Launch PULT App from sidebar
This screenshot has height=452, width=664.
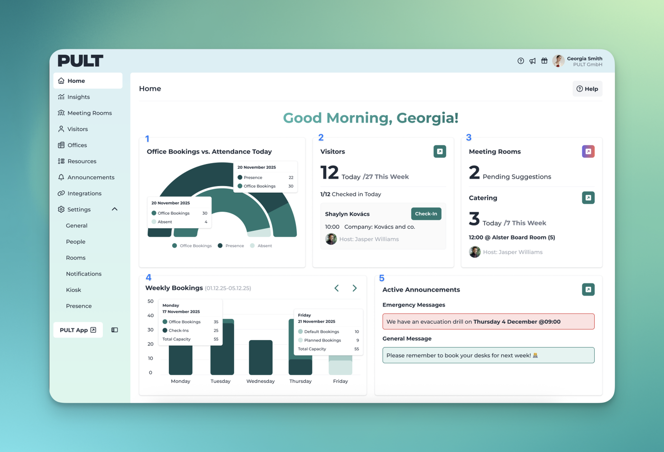pyautogui.click(x=78, y=330)
